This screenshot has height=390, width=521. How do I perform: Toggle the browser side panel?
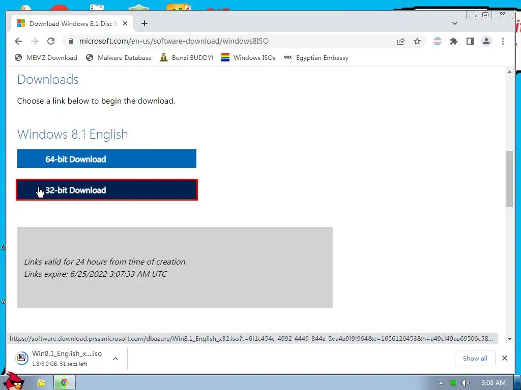470,41
